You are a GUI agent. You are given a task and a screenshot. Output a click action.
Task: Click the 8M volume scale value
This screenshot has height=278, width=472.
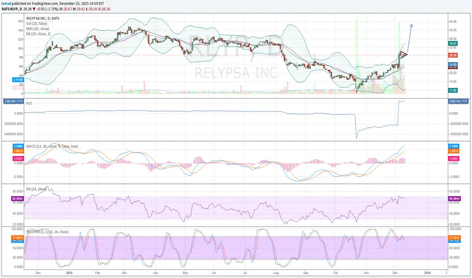point(21,58)
